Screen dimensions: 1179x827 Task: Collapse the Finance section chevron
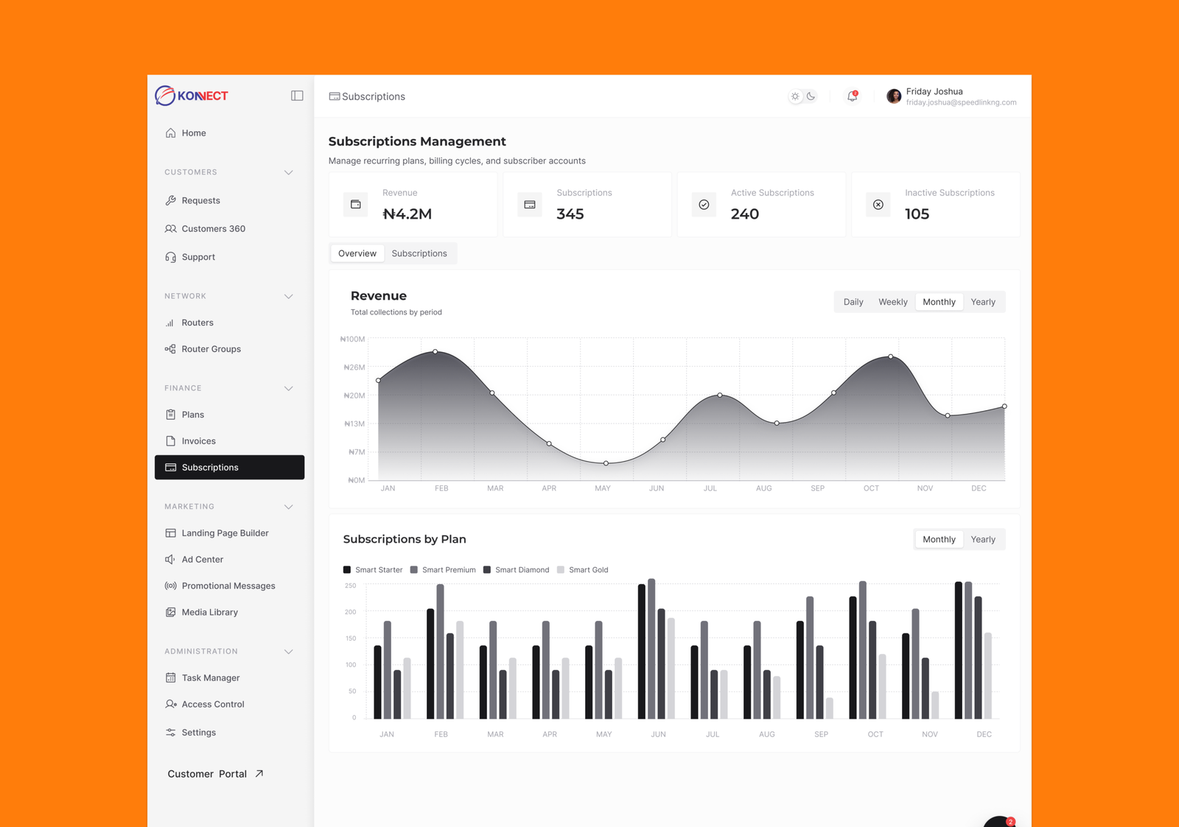pyautogui.click(x=289, y=388)
